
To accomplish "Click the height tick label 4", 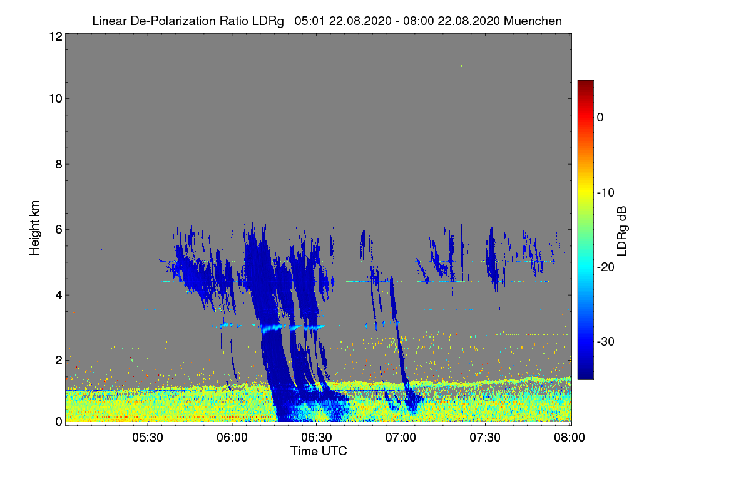I will tap(58, 294).
